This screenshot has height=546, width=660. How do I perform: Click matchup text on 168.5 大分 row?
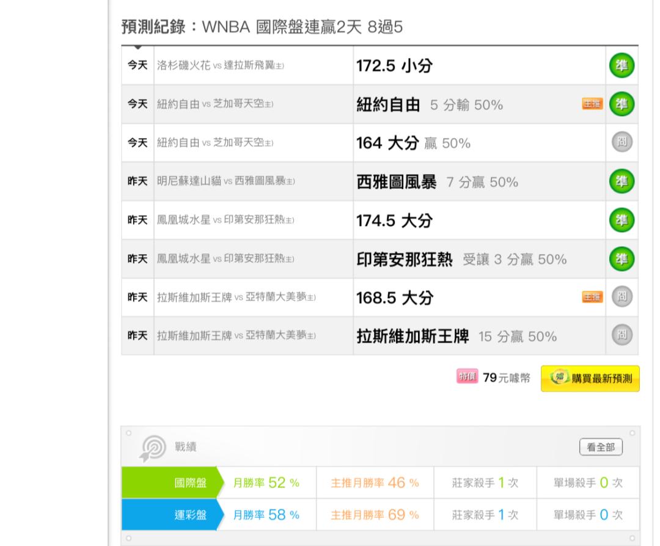click(237, 297)
